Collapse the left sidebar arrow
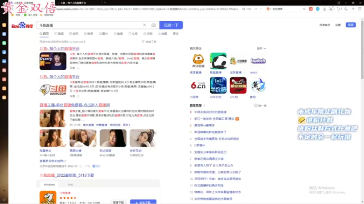This screenshot has width=364, height=204. (4, 199)
